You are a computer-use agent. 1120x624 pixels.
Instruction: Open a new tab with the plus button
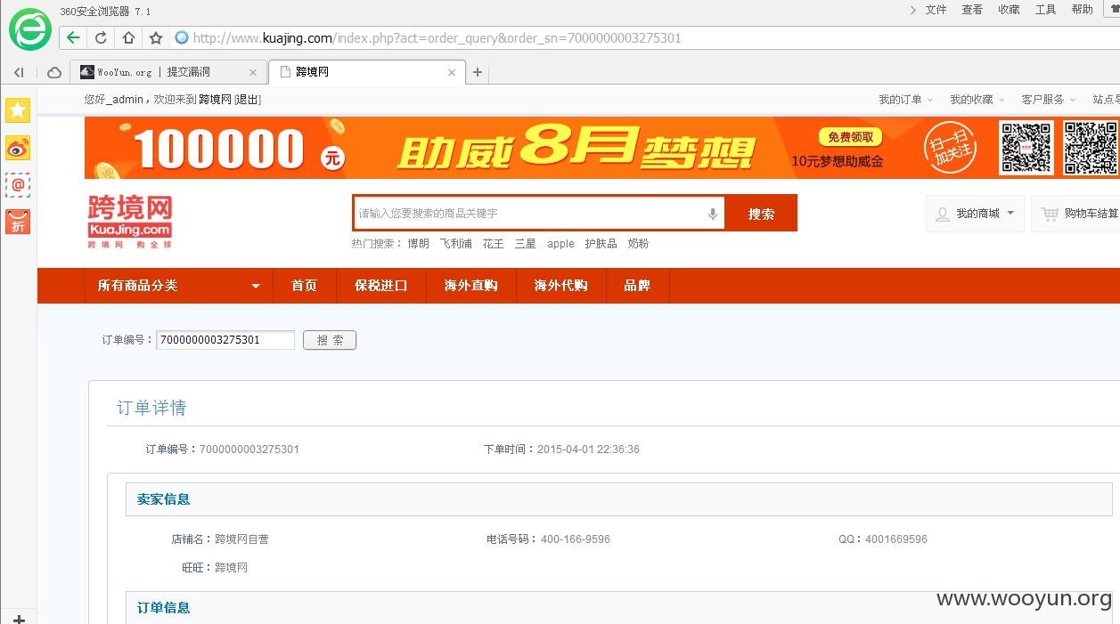478,72
